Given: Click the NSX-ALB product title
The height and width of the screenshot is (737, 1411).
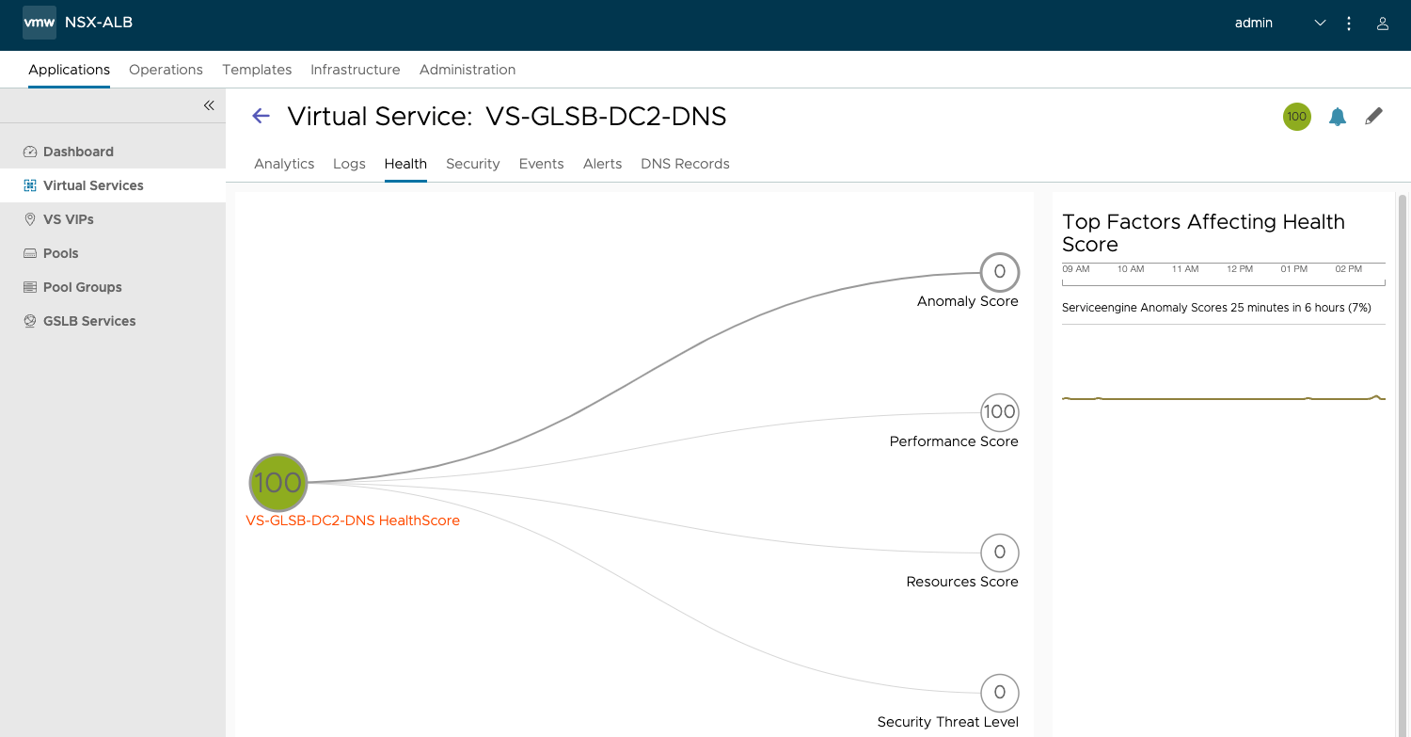Looking at the screenshot, I should click(x=99, y=23).
